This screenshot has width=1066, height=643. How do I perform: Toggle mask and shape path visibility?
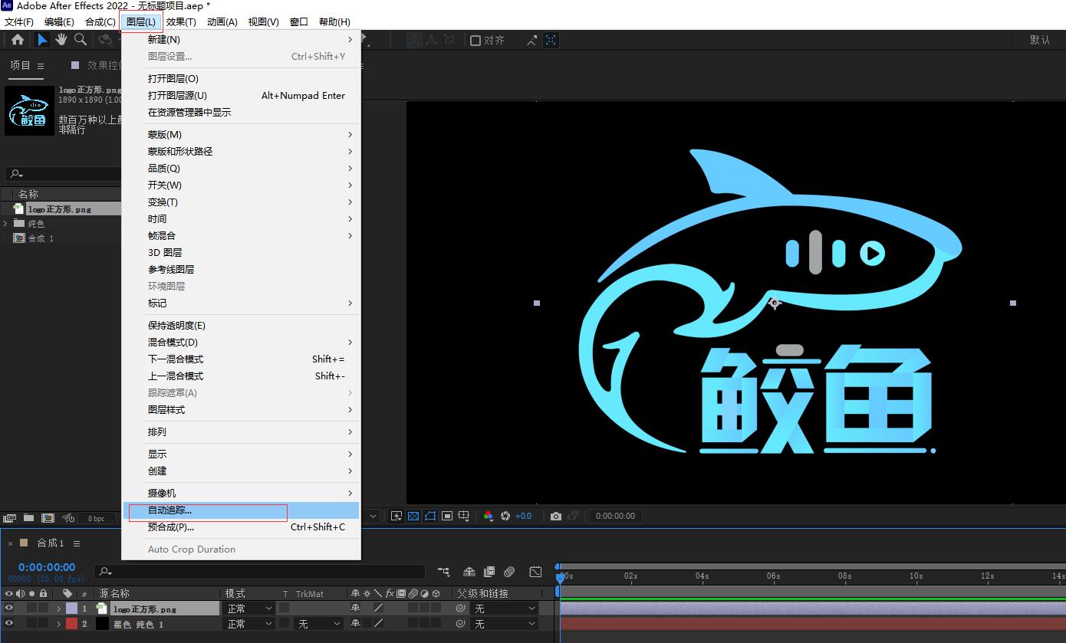pyautogui.click(x=430, y=516)
